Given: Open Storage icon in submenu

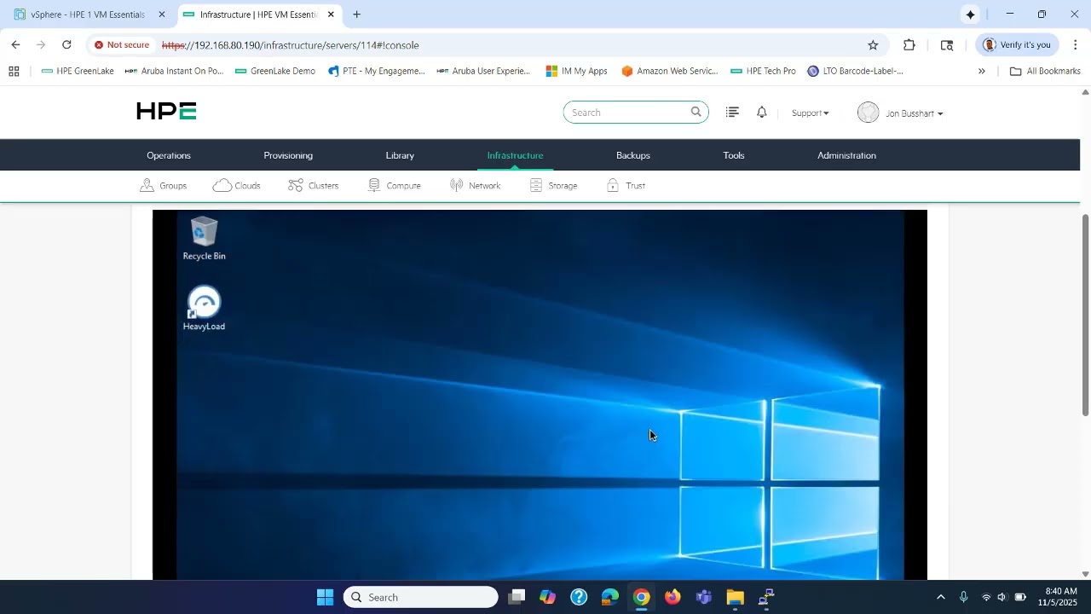Looking at the screenshot, I should click(536, 185).
